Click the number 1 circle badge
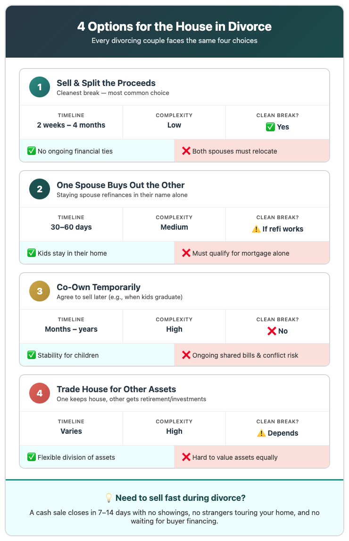 click(x=40, y=87)
